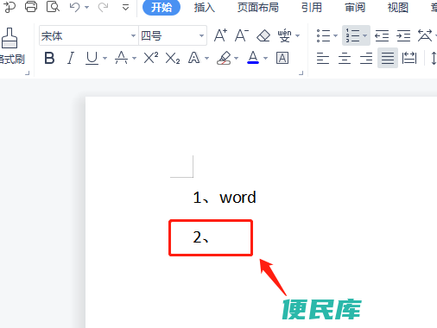
Task: Redo the last undone action
Action: (x=103, y=7)
